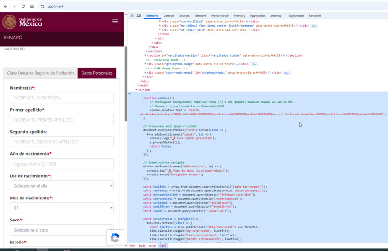The width and height of the screenshot is (388, 251).
Task: Click the reCAPTCHA badge icon
Action: 115,237
